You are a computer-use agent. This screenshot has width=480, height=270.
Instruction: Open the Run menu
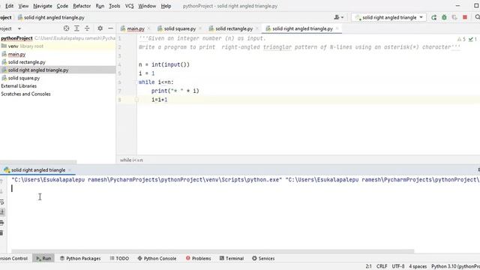pos(100,6)
